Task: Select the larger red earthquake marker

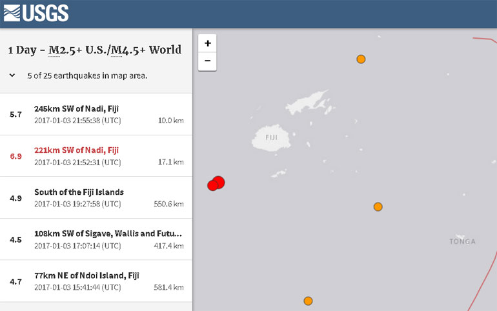Action: pyautogui.click(x=219, y=181)
